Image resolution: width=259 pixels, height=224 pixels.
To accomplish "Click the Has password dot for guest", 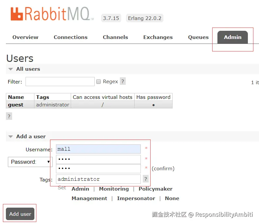I will [x=154, y=105].
